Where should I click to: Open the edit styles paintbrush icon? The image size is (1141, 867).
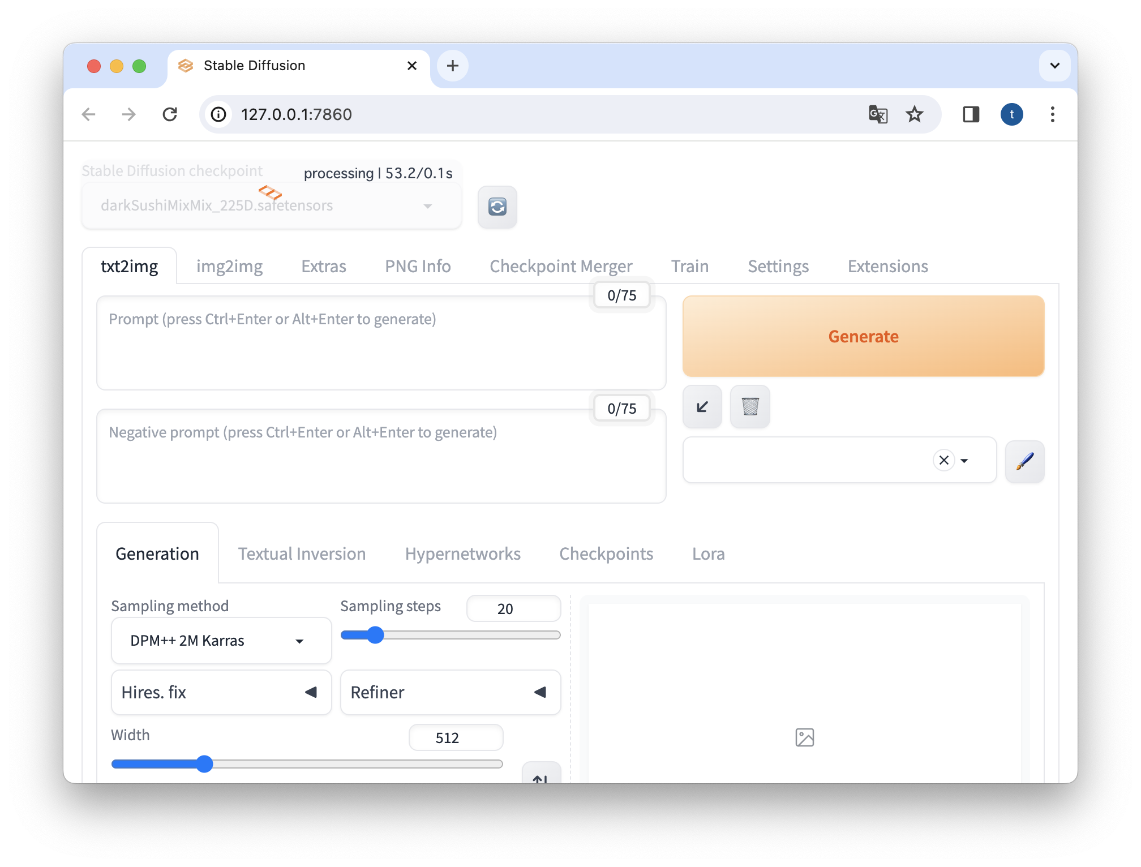1024,461
